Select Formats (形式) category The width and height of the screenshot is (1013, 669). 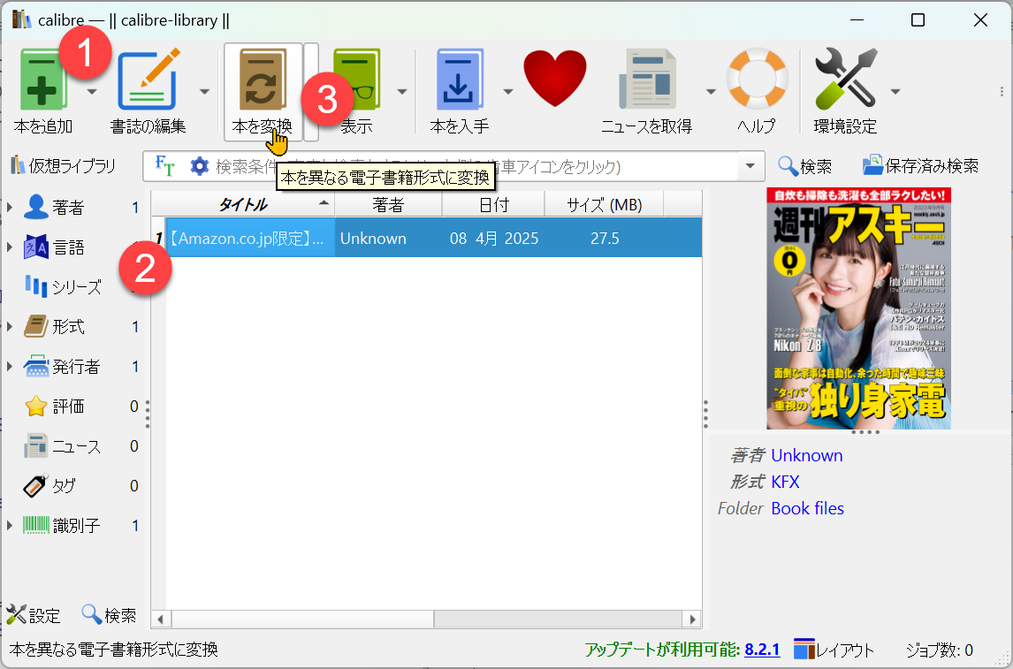(68, 327)
